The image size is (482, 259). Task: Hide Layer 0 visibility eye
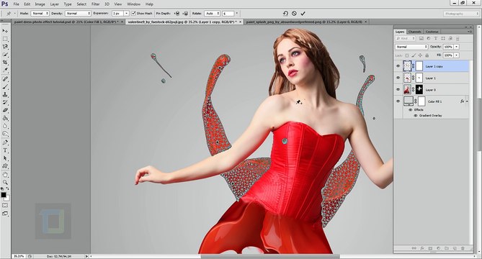(x=398, y=90)
